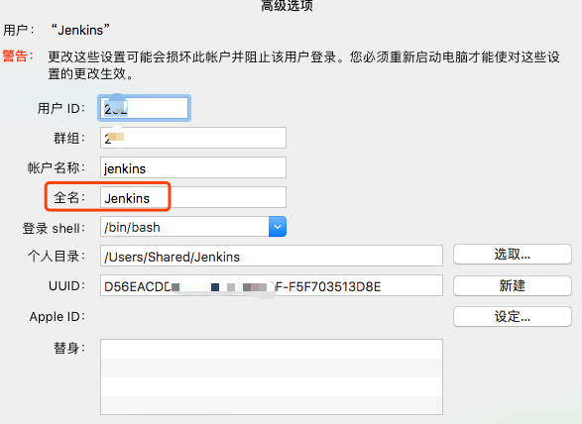Viewport: 582px width, 424px height.
Task: Select the fourth row in 替身 alias list
Action: (x=272, y=405)
